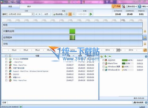
Task: Click the 今天 today button
Action: (x=46, y=14)
